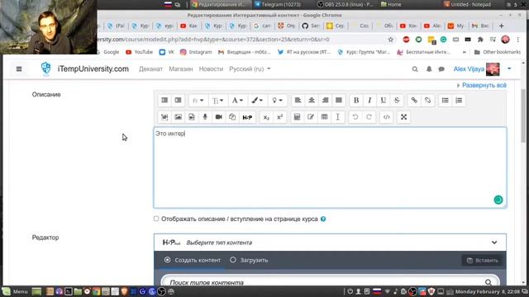Click the text cursor toolbar icon
This screenshot has width=529, height=297.
338,117
